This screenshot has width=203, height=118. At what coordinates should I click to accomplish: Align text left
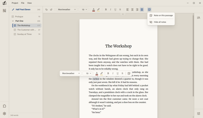[x=128, y=9]
